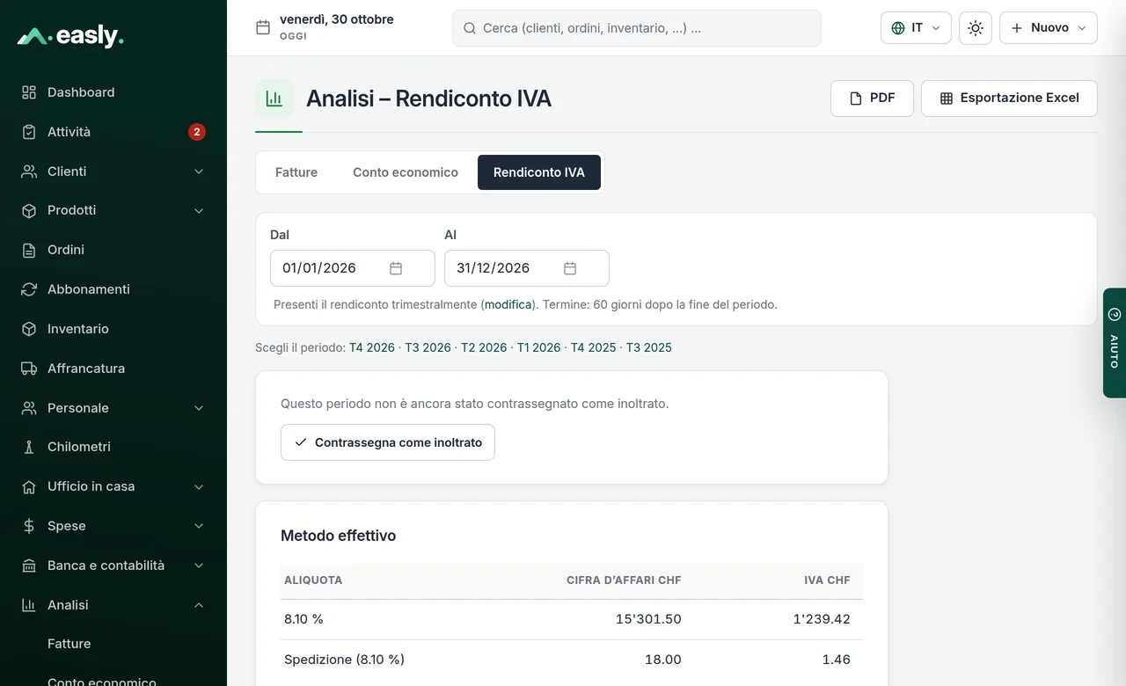Expand Banca e contabilità menu
Viewport: 1126px width, 686px height.
coord(199,566)
